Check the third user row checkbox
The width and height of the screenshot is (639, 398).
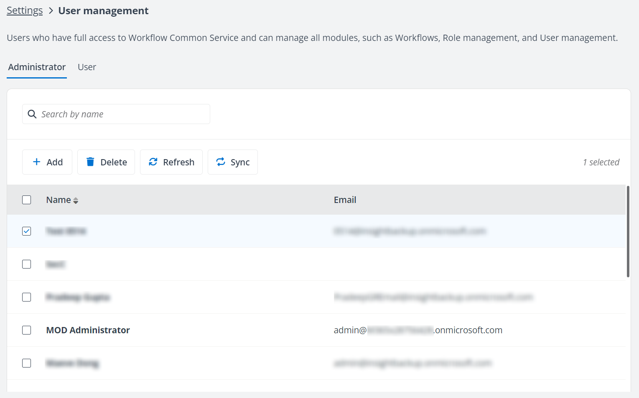[x=26, y=297]
